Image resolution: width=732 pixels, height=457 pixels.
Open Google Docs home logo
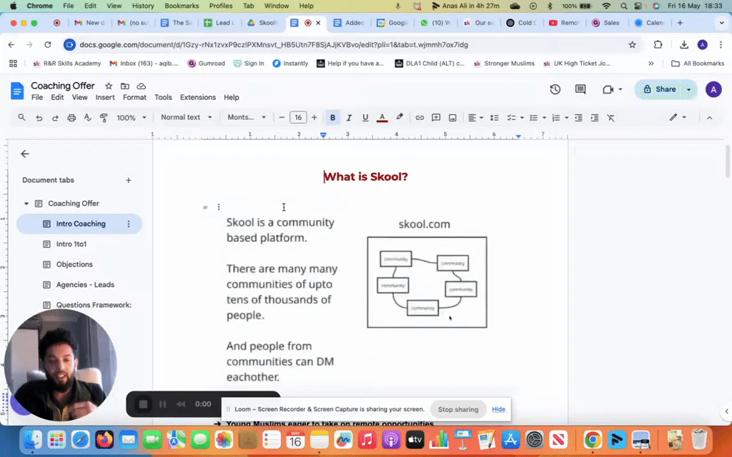pos(17,91)
